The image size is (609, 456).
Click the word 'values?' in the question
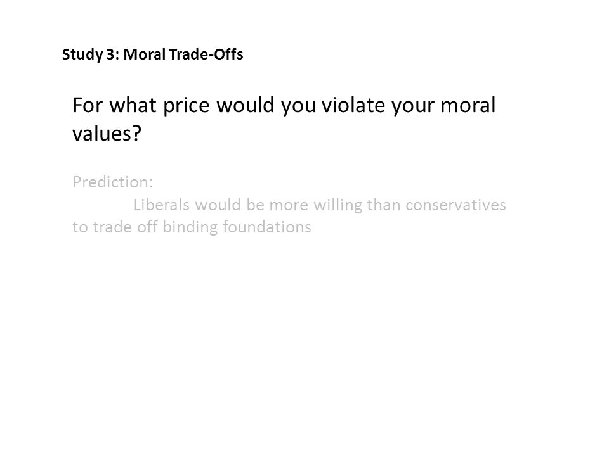click(107, 134)
